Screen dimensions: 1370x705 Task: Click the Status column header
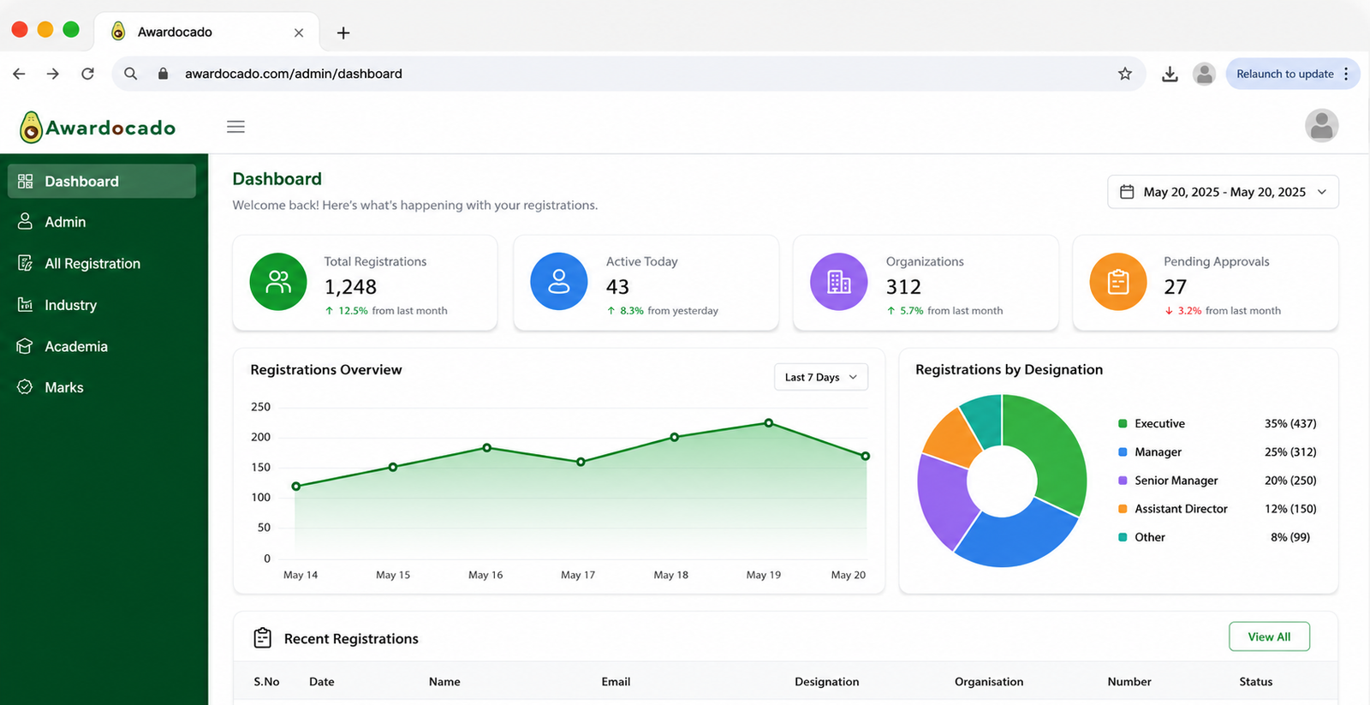pyautogui.click(x=1256, y=682)
